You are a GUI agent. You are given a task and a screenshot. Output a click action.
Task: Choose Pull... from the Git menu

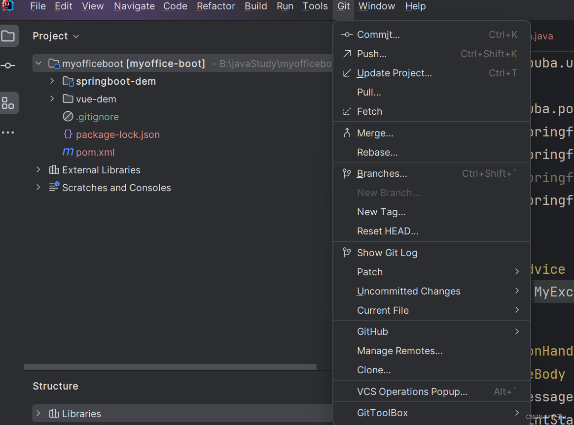click(x=432, y=93)
